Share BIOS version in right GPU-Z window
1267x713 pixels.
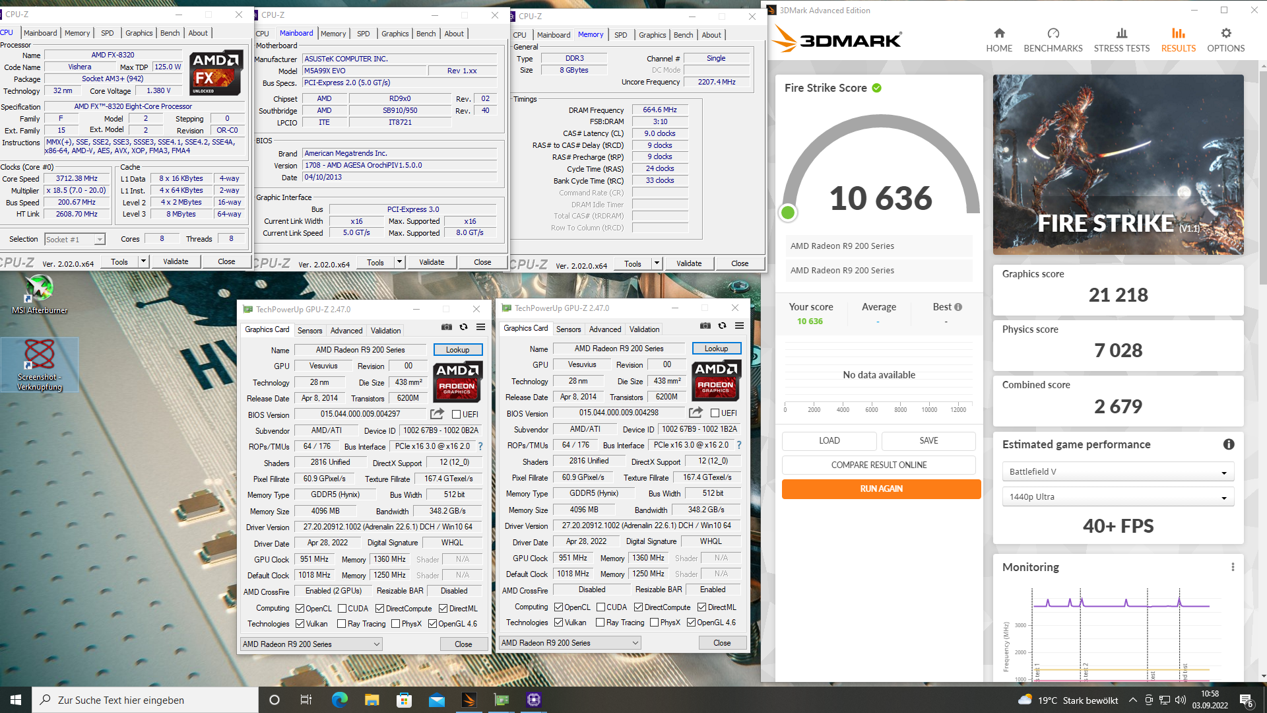(x=696, y=413)
